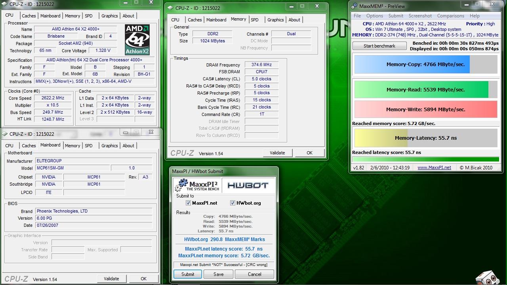The image size is (507, 285).
Task: Select the Memory tab in bottom-left CPU-Z window
Action: (x=72, y=146)
